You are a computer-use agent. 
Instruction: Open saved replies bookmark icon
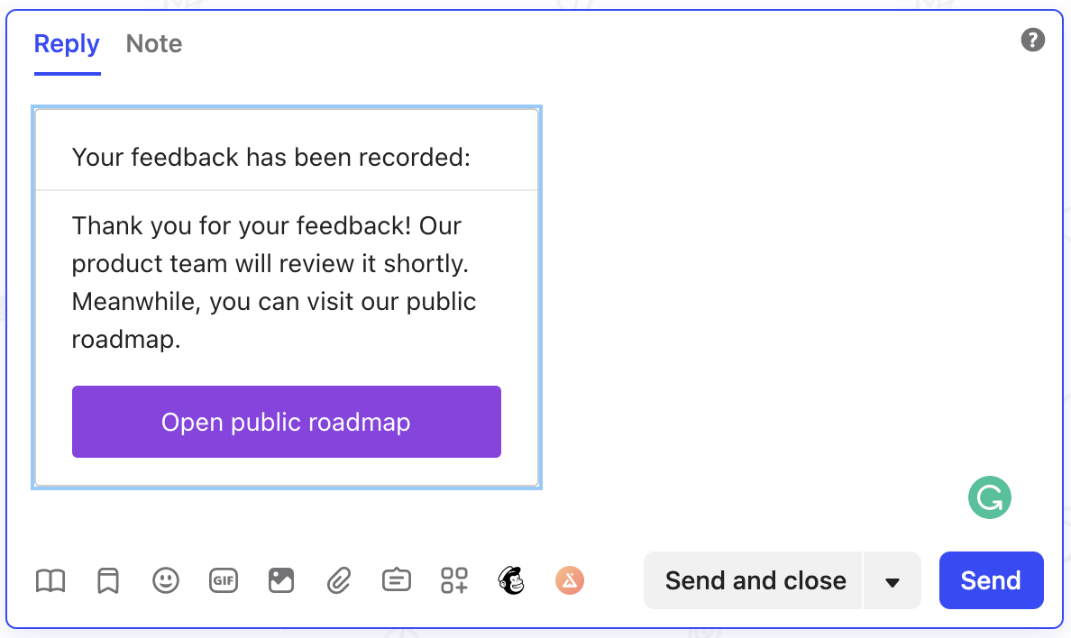[108, 580]
